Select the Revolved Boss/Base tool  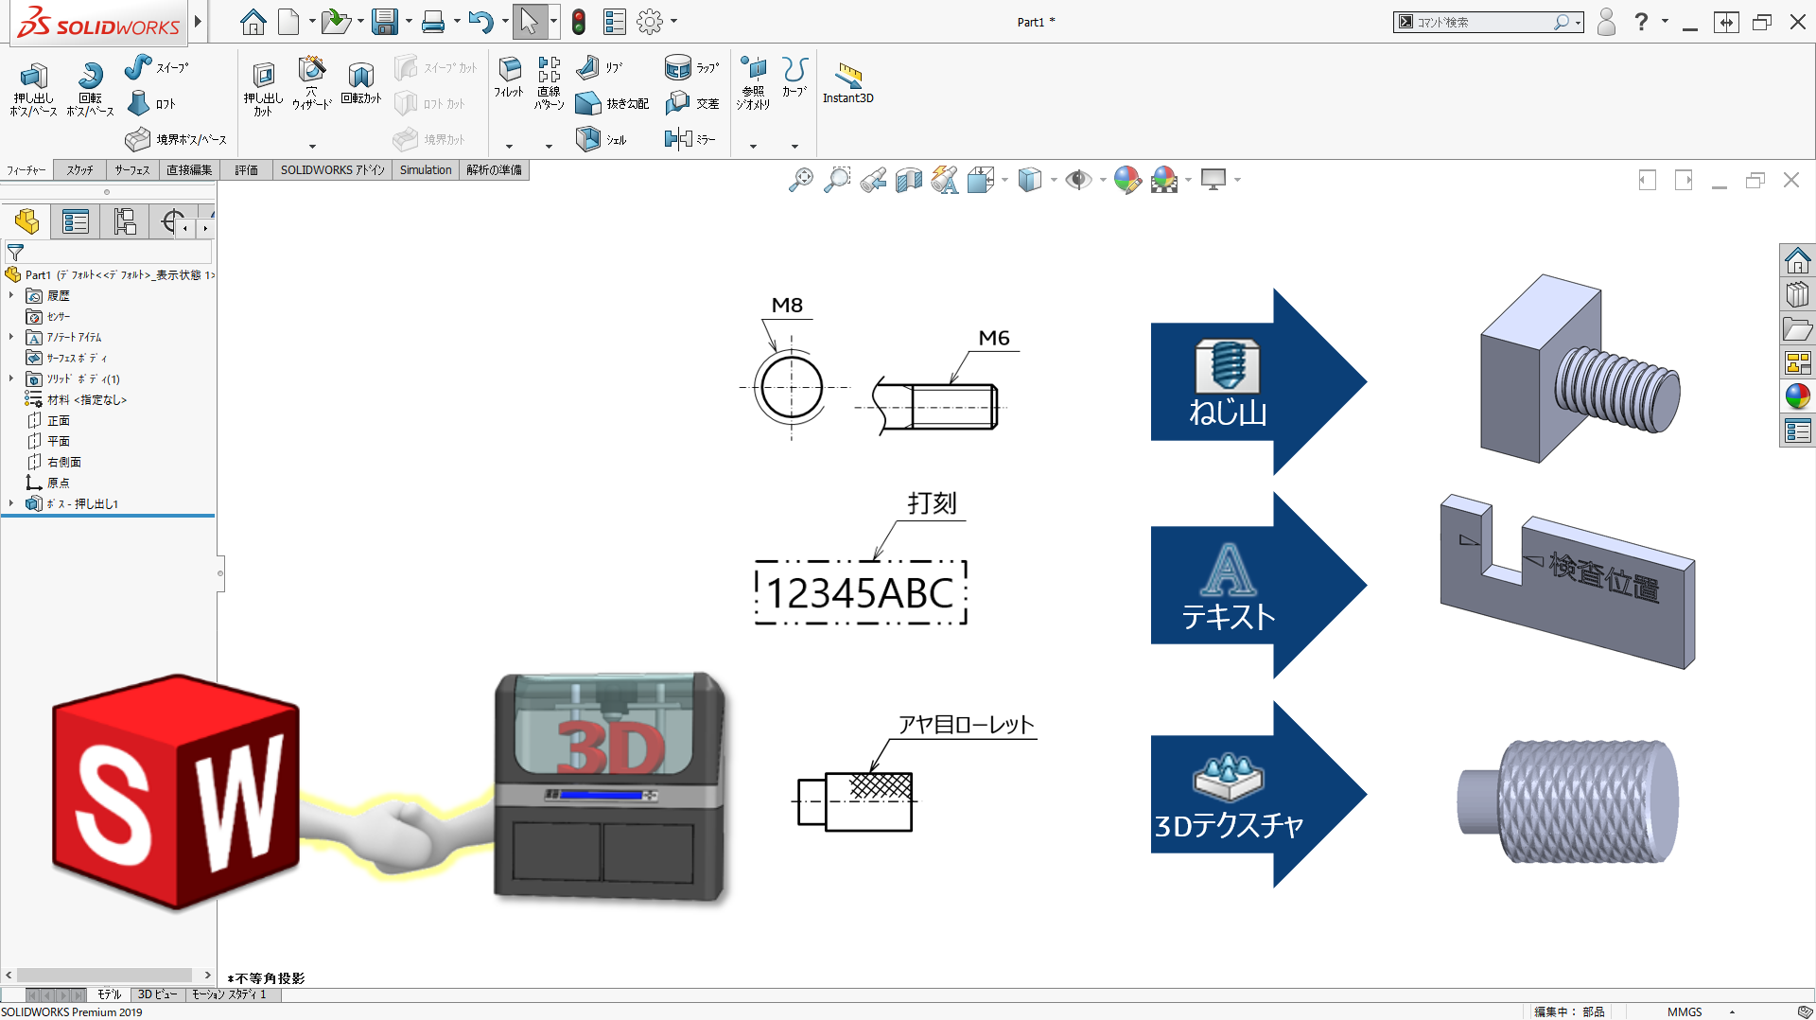pos(90,89)
